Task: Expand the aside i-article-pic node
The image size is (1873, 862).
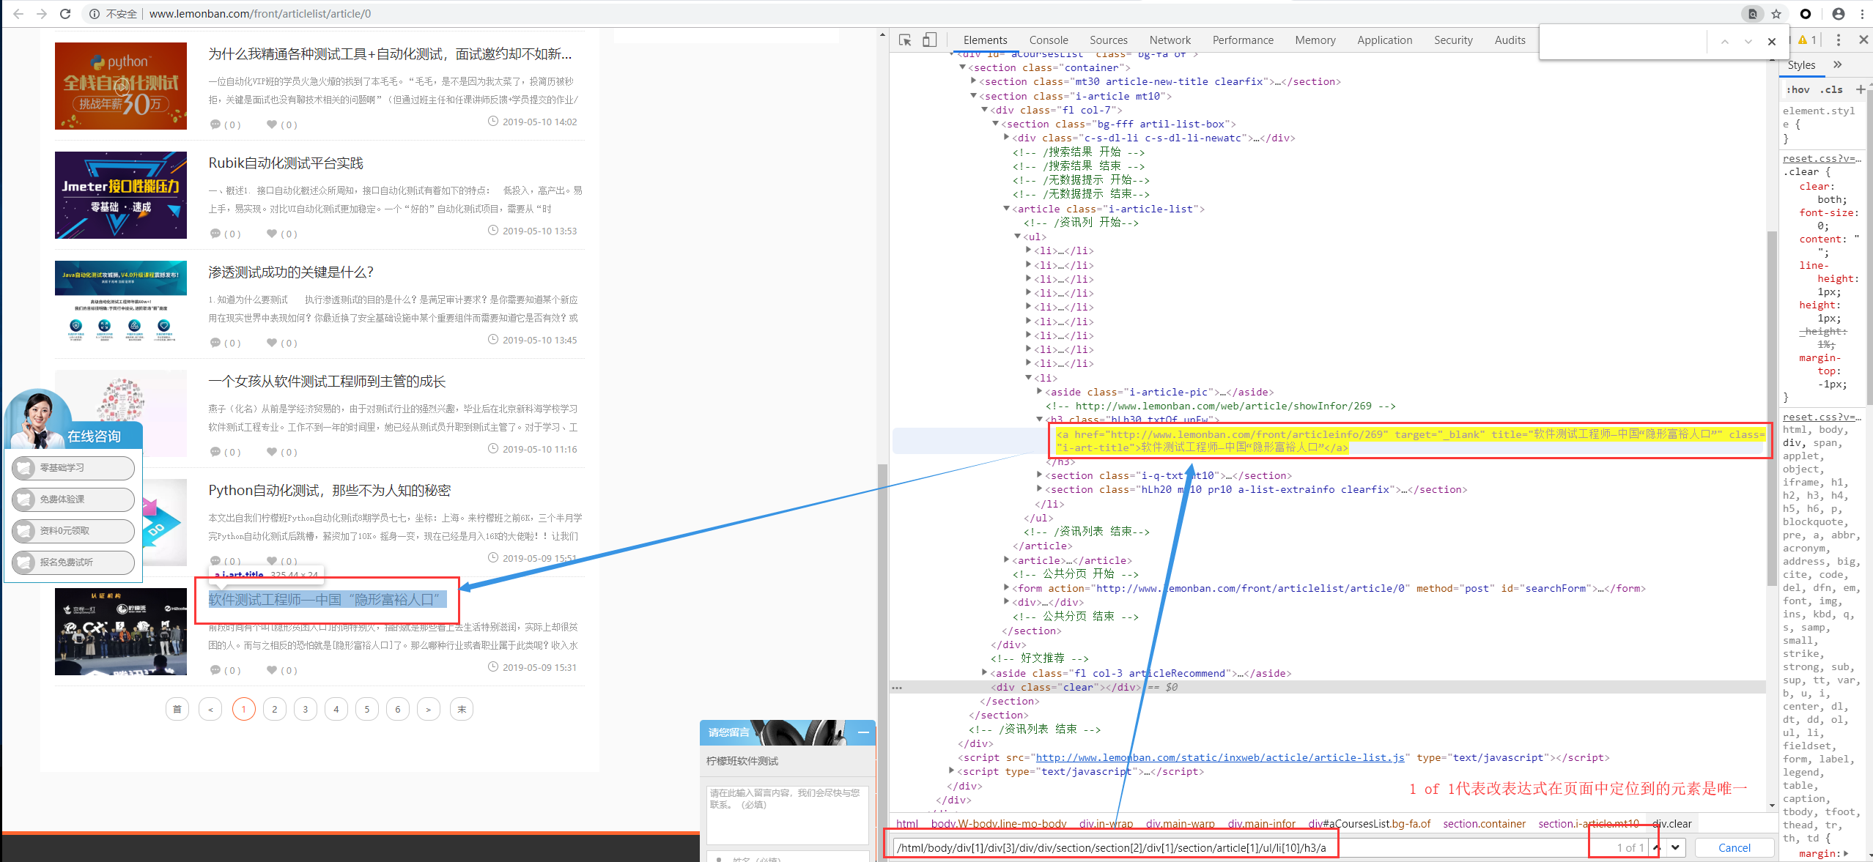Action: (1040, 392)
